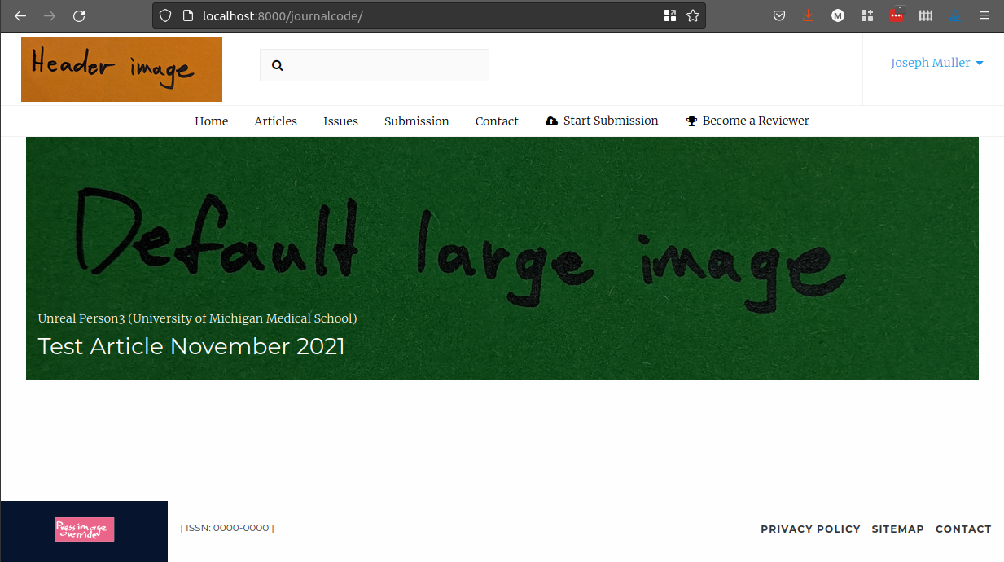The image size is (1004, 562).
Task: Click the magnifier search icon
Action: [278, 65]
